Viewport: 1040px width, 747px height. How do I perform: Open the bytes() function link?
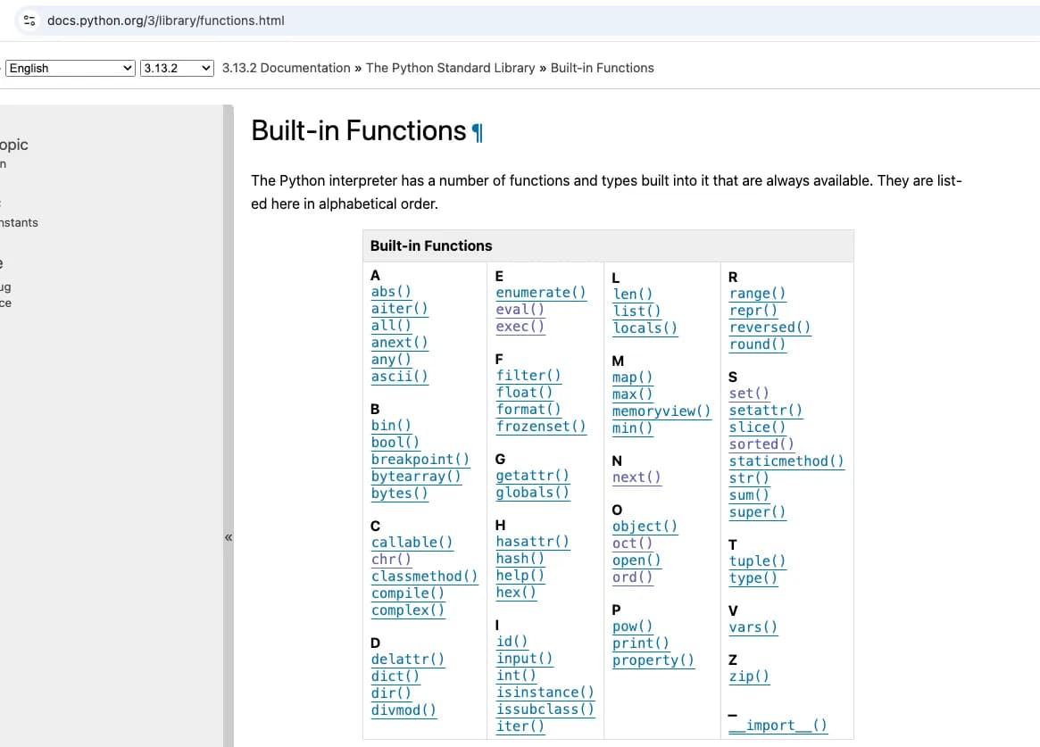click(x=399, y=494)
